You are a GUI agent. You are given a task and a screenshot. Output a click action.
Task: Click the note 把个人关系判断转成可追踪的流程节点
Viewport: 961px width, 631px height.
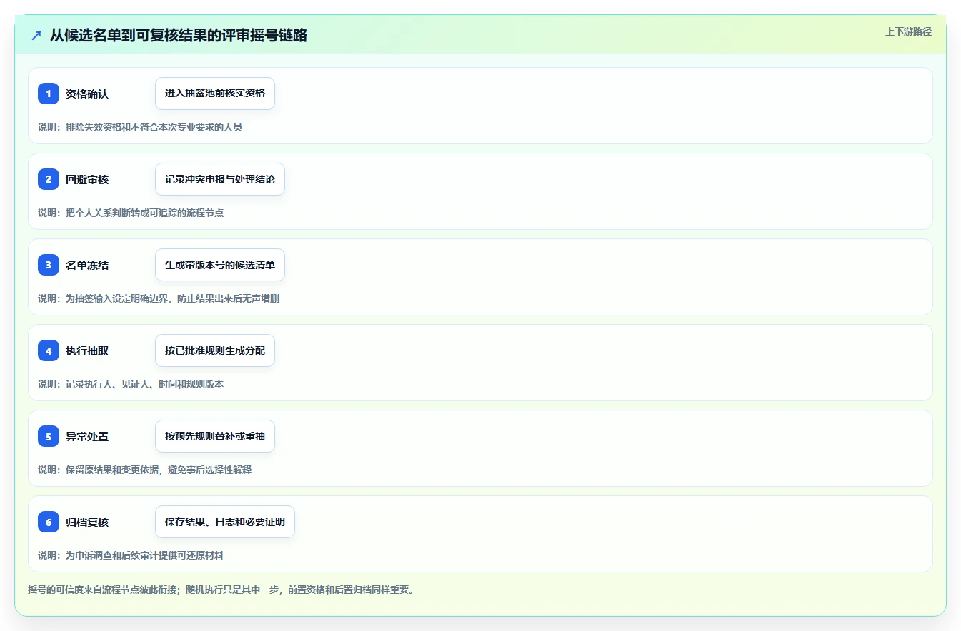pyautogui.click(x=131, y=213)
